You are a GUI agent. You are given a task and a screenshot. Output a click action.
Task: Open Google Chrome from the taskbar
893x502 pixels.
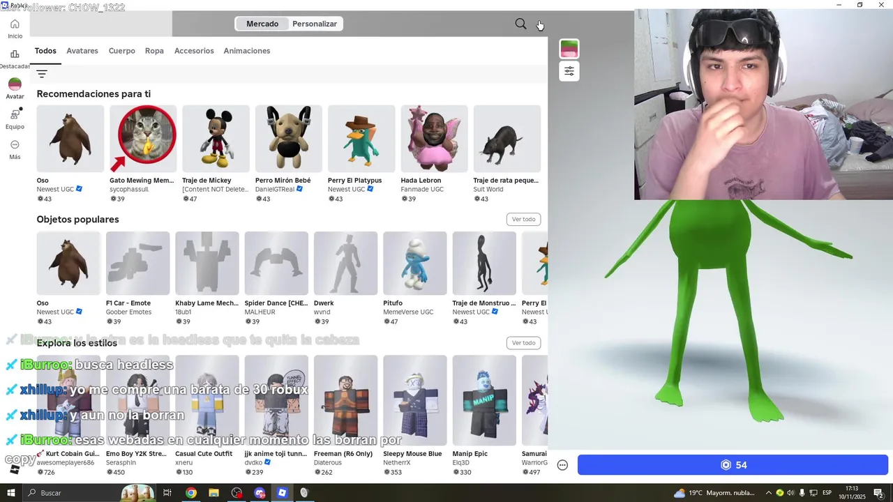pyautogui.click(x=190, y=493)
